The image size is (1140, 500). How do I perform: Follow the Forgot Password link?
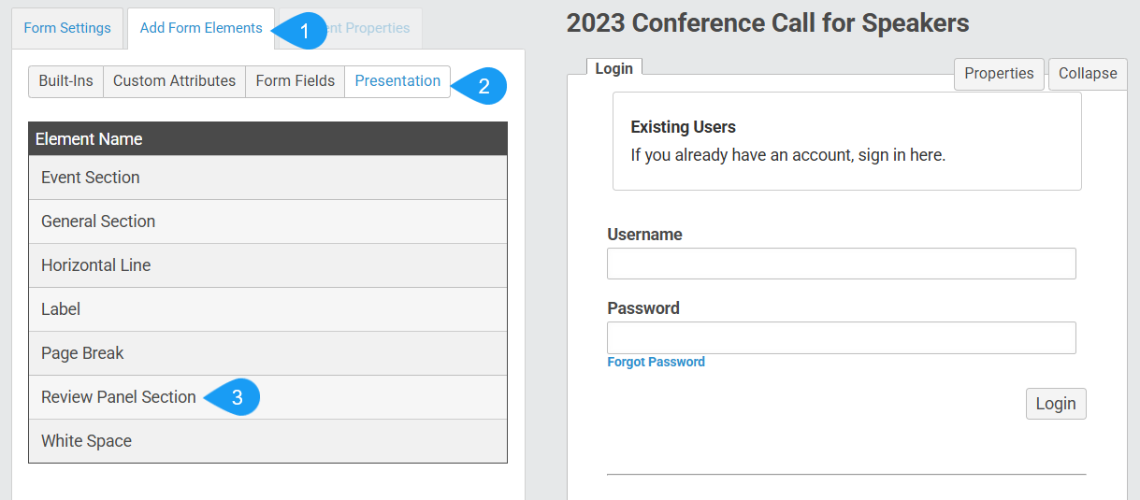[x=656, y=362]
